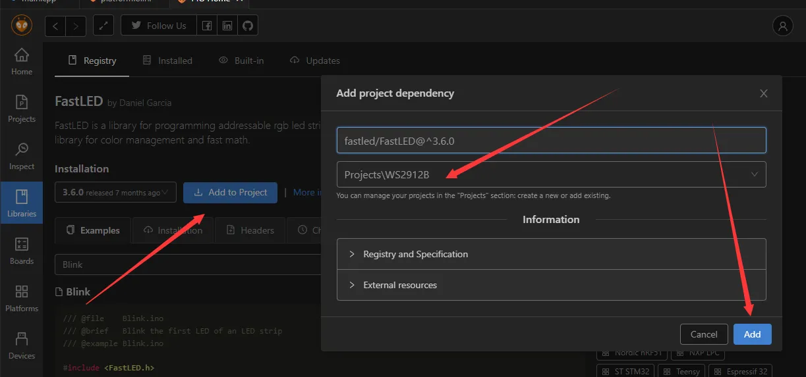This screenshot has width=806, height=377.
Task: Select the Examples tab
Action: (93, 230)
